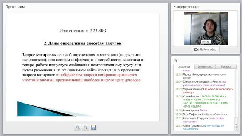Click the chat scrollbar thumb

(236, 121)
